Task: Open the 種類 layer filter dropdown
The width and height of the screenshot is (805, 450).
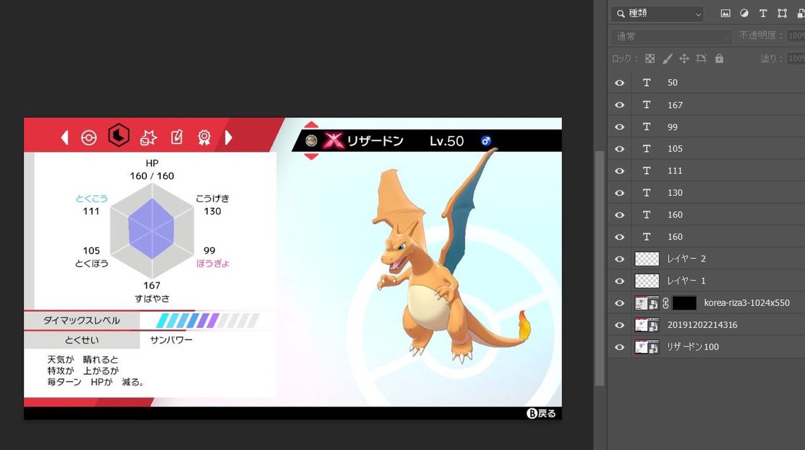Action: coord(657,13)
